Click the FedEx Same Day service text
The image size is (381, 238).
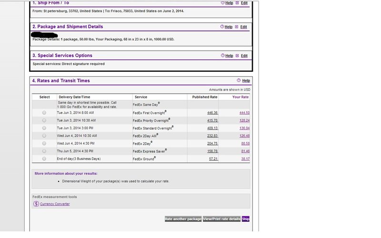click(x=146, y=104)
